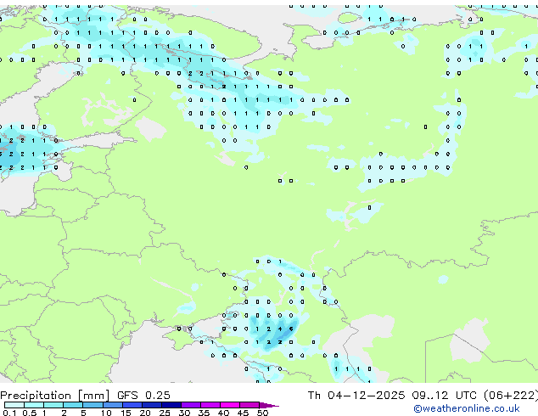Click the over-50 arrow tip of legend

pos(269,405)
